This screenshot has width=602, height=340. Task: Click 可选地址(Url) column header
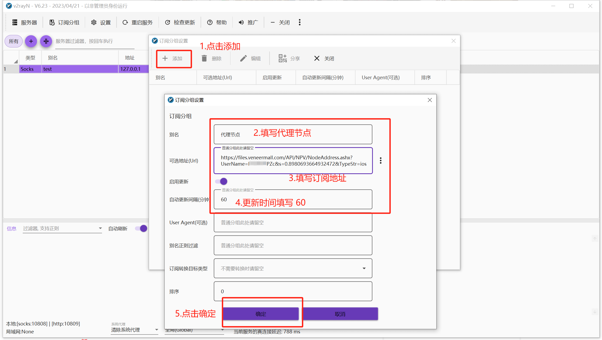(x=226, y=77)
